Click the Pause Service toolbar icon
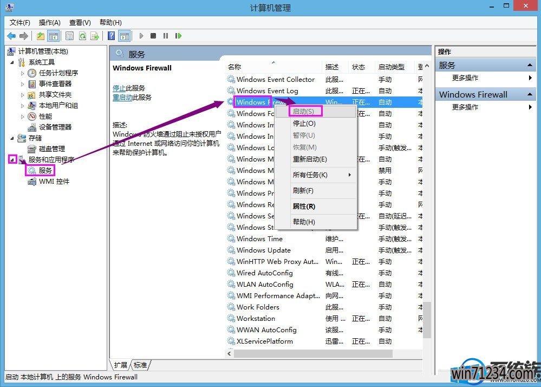This screenshot has height=387, width=541. tap(166, 36)
